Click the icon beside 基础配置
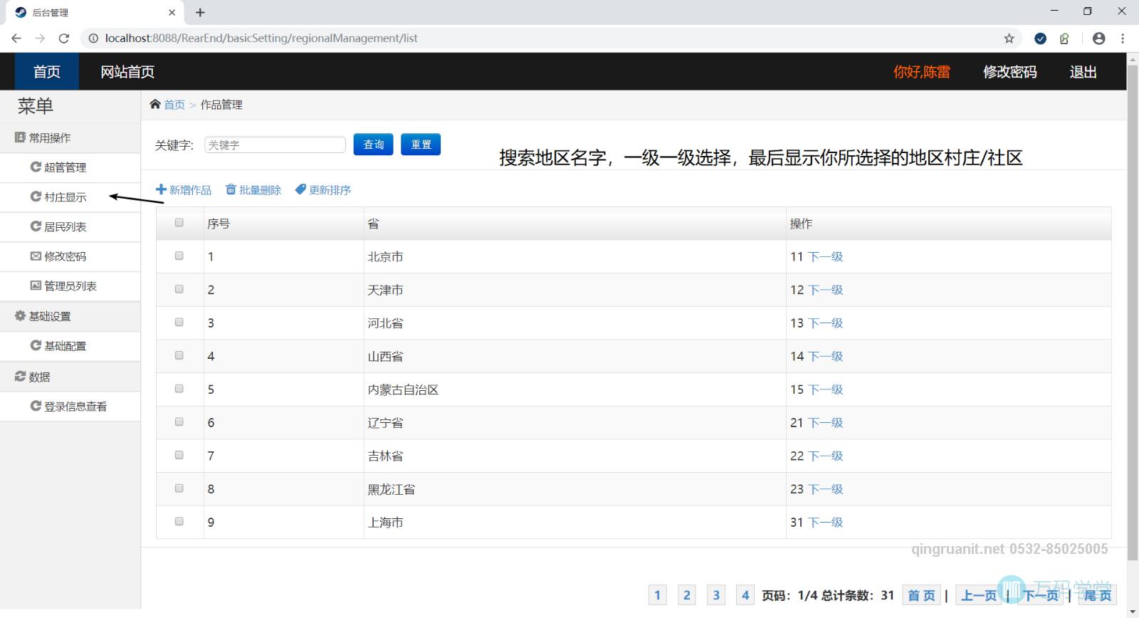 pyautogui.click(x=36, y=345)
